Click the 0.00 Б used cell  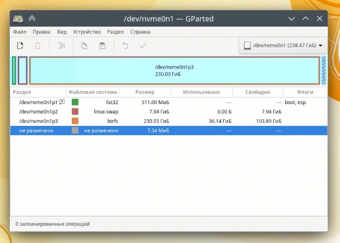pos(224,111)
